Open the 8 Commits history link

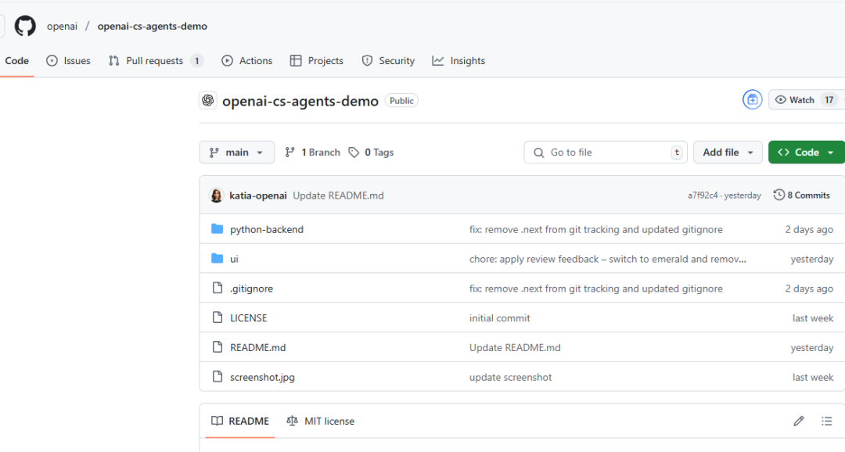click(802, 195)
